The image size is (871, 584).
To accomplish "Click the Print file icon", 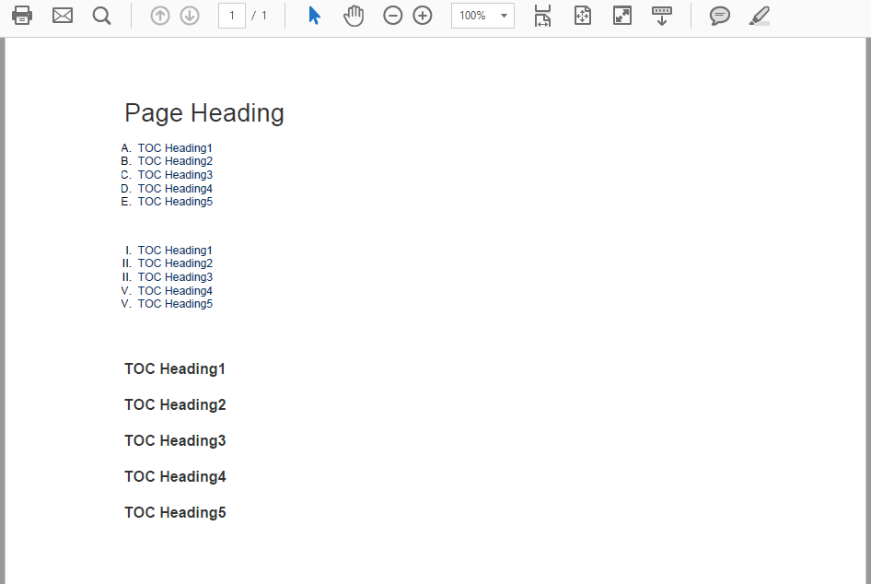I will click(22, 16).
